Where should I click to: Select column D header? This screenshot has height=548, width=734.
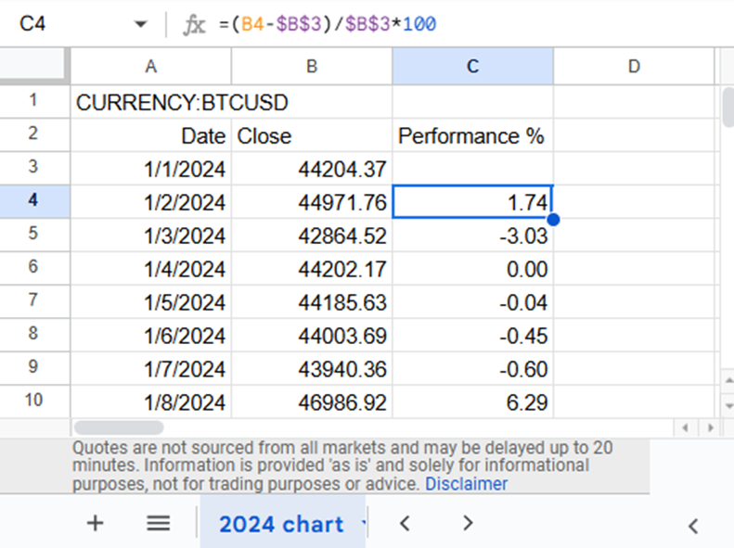pyautogui.click(x=634, y=66)
